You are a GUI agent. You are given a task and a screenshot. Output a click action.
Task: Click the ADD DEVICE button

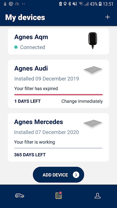[58, 175]
